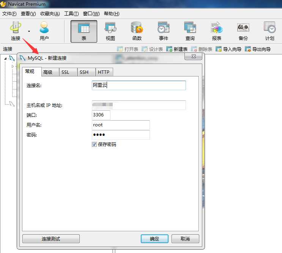Screen dimensions: 282x253
Task: Open the Connection (连接) toolbar icon
Action: [16, 31]
